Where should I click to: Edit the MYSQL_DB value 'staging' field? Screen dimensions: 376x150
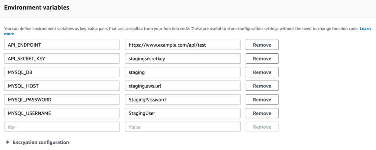pos(182,72)
